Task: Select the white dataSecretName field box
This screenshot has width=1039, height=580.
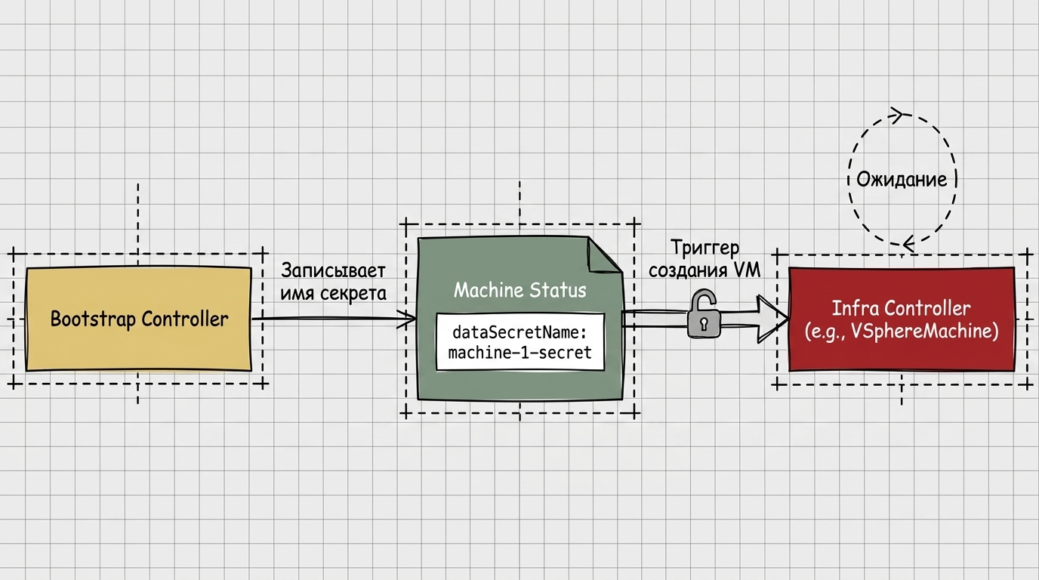Action: pyautogui.click(x=520, y=342)
